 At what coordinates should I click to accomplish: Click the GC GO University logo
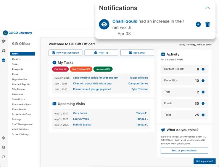coord(18,33)
